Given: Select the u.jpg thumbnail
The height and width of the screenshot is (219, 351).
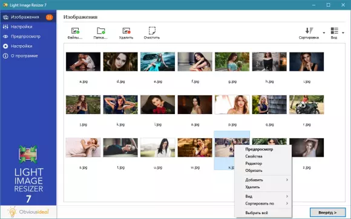Looking at the screenshot, I should click(157, 148).
